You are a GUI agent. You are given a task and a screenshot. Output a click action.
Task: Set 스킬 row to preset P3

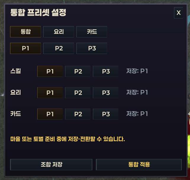(106, 71)
